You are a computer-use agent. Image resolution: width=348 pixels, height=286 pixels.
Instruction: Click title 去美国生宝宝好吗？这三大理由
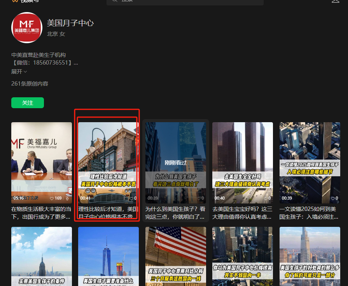(x=242, y=213)
